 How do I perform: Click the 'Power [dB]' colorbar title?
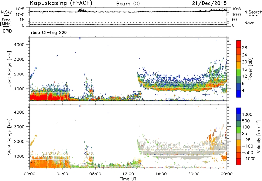point(250,69)
